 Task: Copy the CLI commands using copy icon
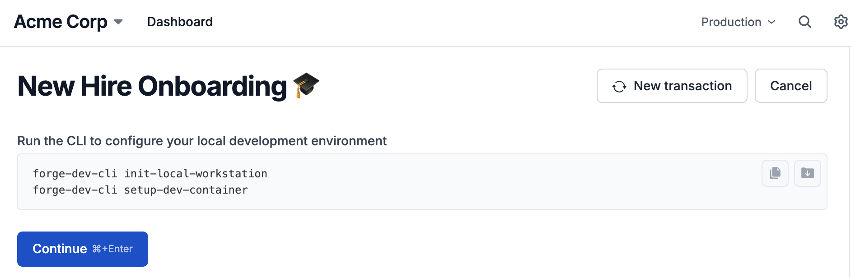point(775,173)
